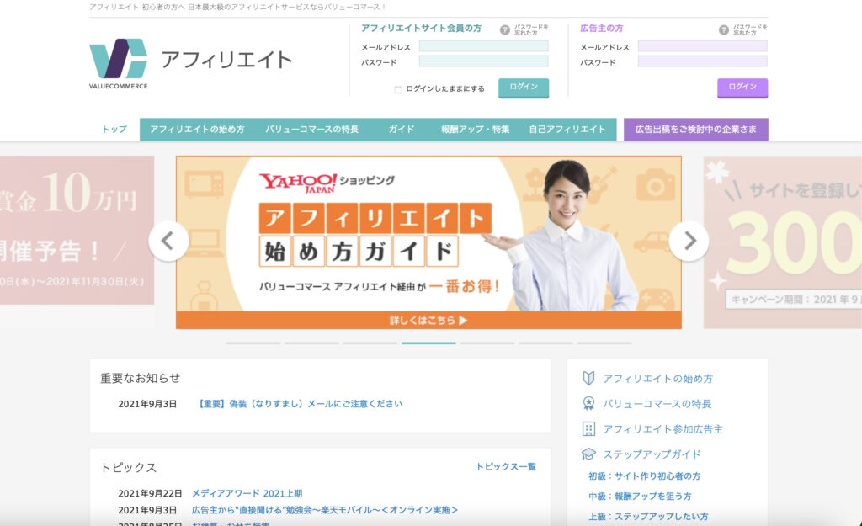Open 上級:ステップアップしたい方 link
862x526 pixels.
(648, 516)
